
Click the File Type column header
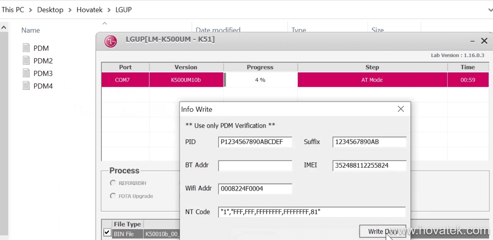point(127,224)
